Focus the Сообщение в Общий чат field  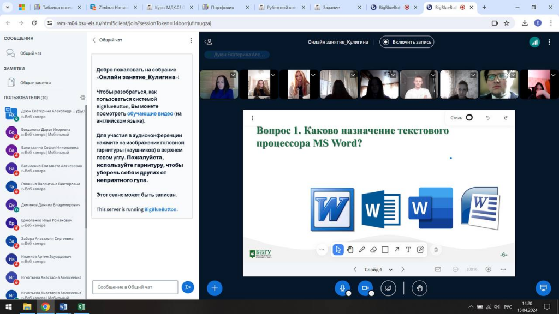click(135, 287)
